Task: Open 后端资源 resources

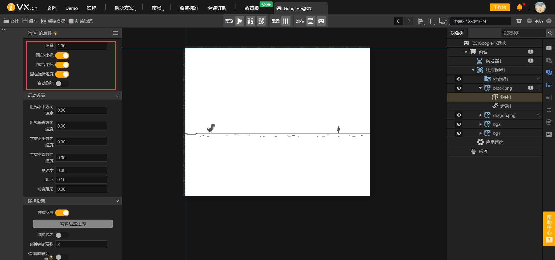Action: click(53, 21)
